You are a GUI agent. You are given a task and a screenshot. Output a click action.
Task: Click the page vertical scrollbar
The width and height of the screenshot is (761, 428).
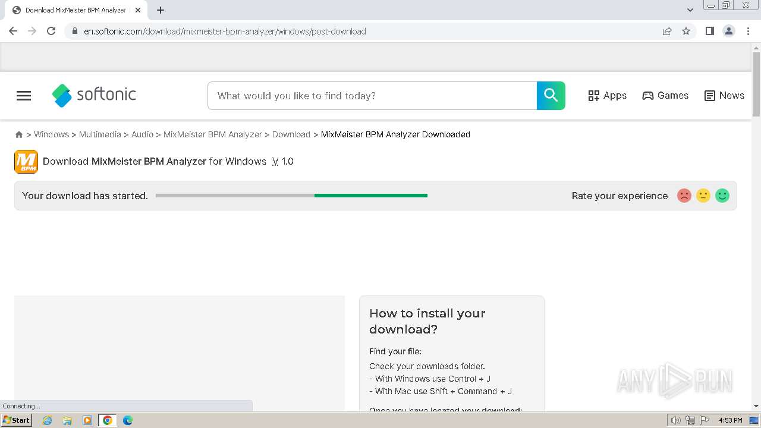click(x=756, y=84)
